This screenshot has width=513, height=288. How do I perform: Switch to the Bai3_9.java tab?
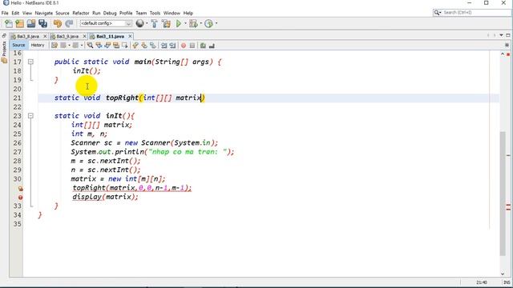click(67, 36)
